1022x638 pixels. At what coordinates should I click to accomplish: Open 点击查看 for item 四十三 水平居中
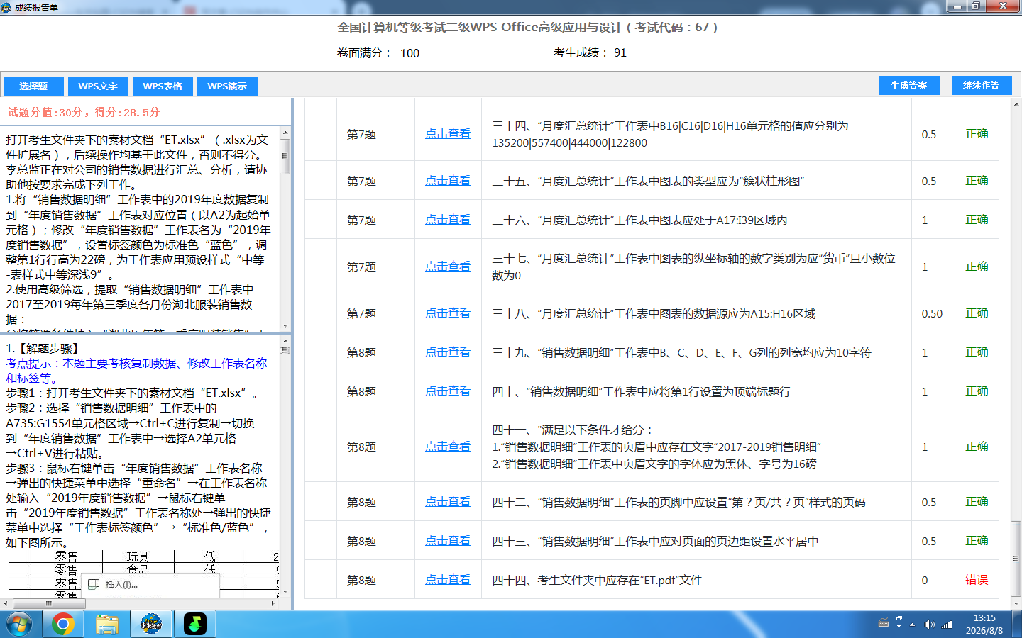448,541
